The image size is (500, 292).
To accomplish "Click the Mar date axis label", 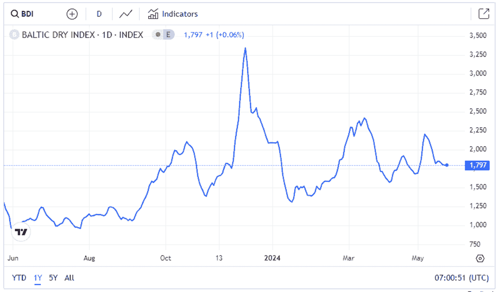I will tap(349, 258).
